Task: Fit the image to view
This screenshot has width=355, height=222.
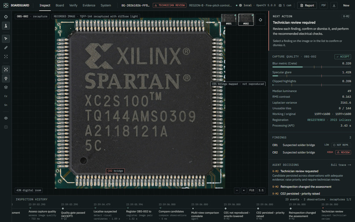Action: (x=252, y=190)
